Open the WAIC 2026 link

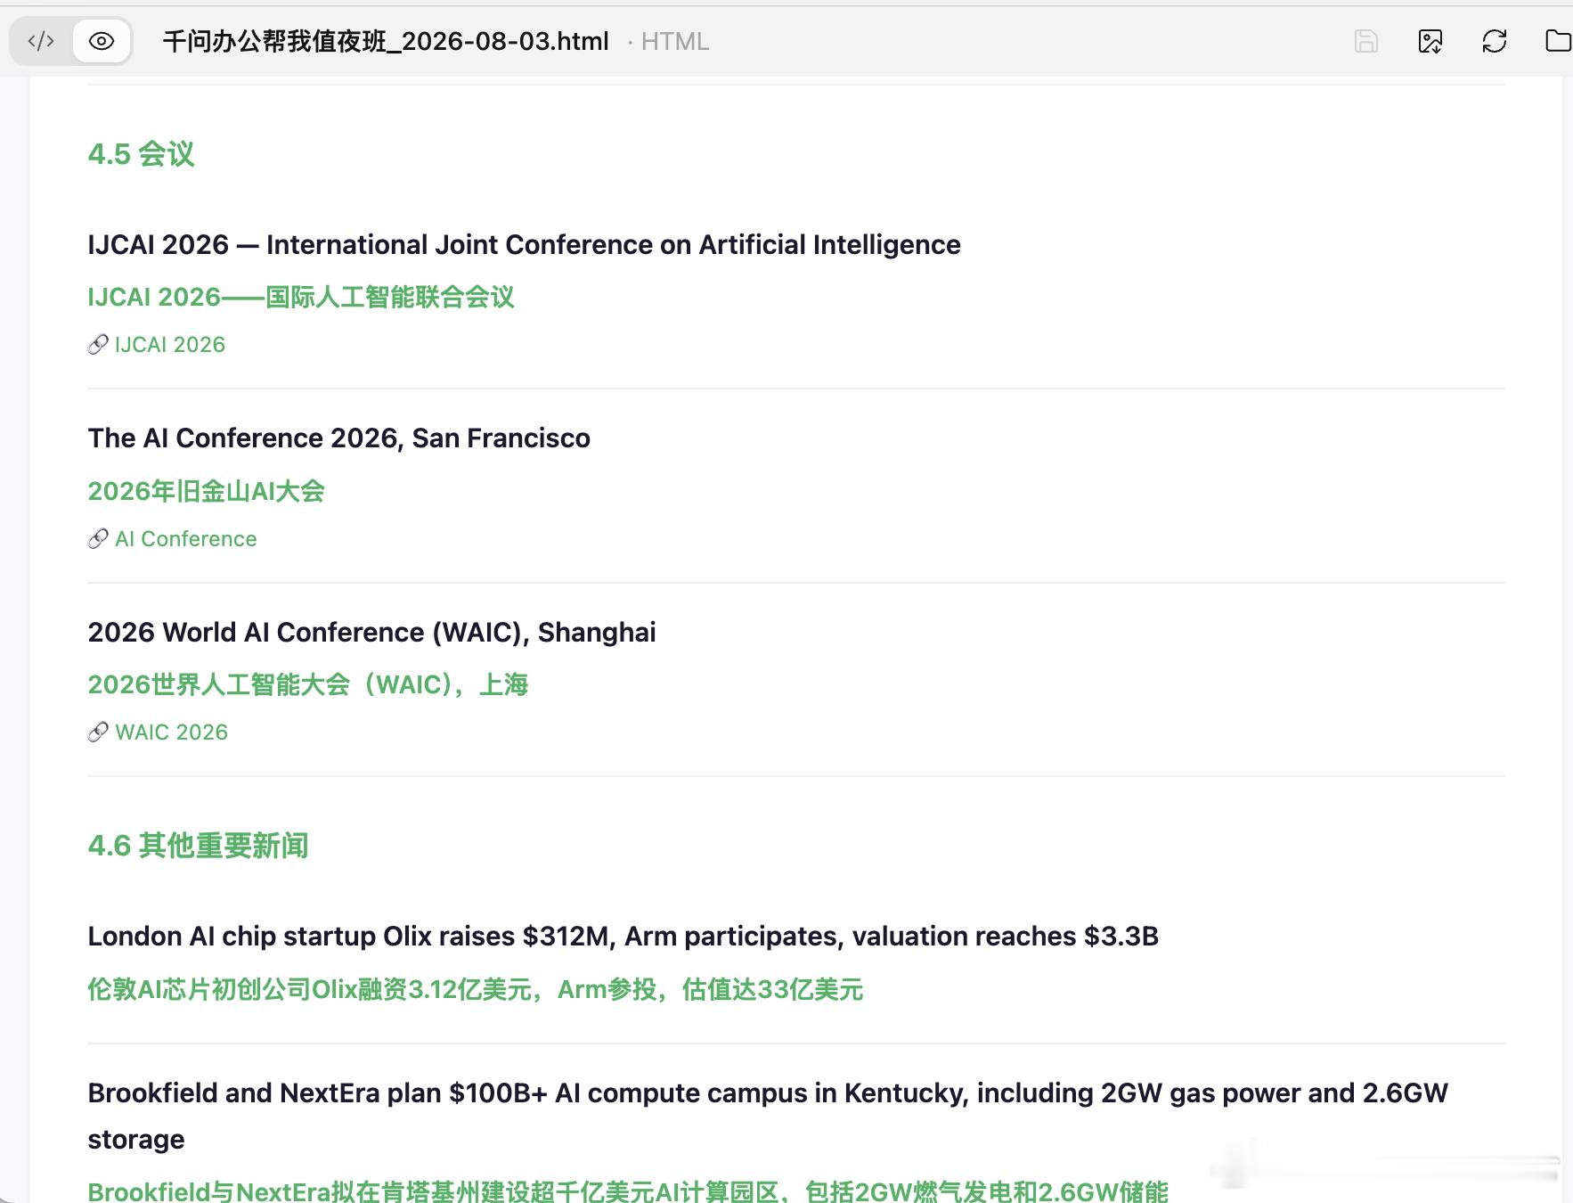[x=172, y=732]
